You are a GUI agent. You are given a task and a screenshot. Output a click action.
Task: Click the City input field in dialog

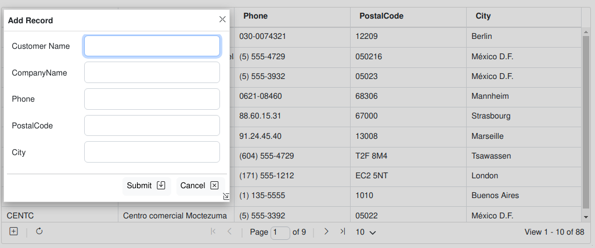click(x=152, y=152)
